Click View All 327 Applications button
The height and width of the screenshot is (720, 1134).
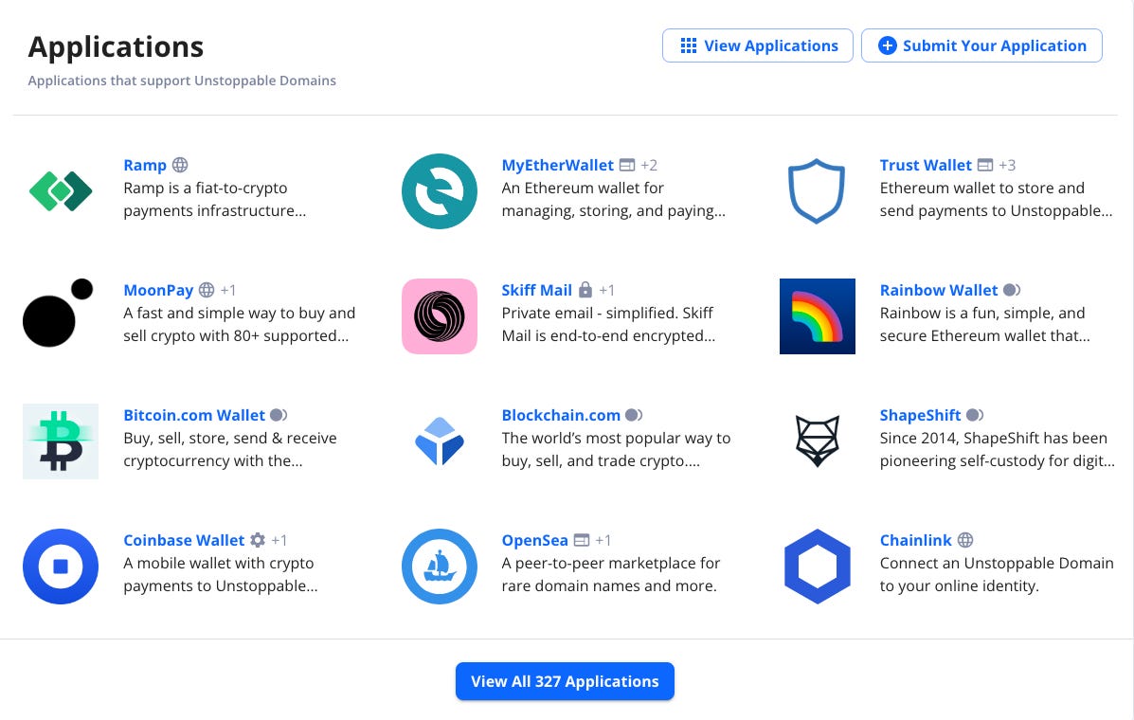coord(565,681)
